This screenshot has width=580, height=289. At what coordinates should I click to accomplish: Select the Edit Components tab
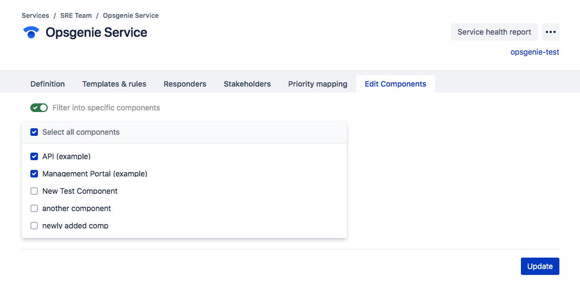395,84
